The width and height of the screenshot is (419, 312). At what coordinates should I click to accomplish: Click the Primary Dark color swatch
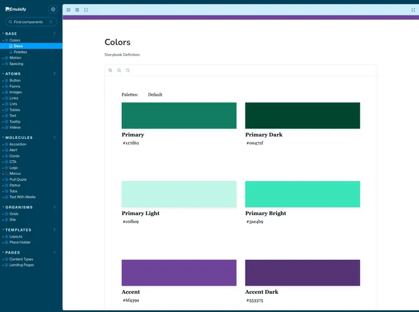point(303,116)
